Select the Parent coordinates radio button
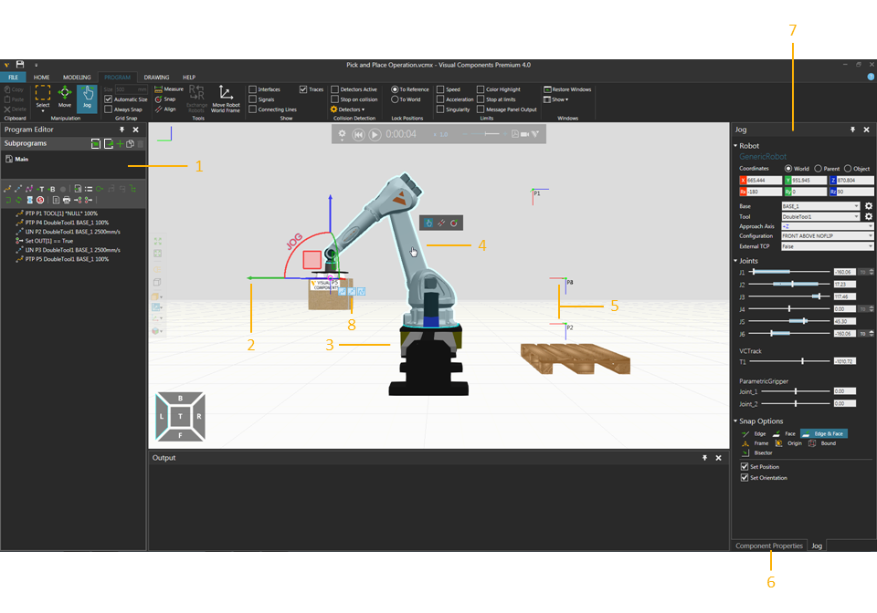The height and width of the screenshot is (613, 877). [818, 169]
